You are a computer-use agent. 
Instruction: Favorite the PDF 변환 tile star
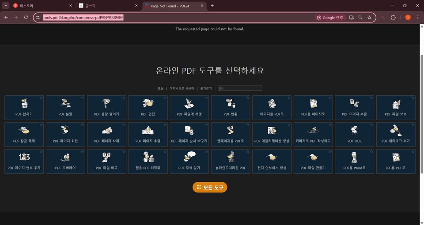tap(248, 98)
